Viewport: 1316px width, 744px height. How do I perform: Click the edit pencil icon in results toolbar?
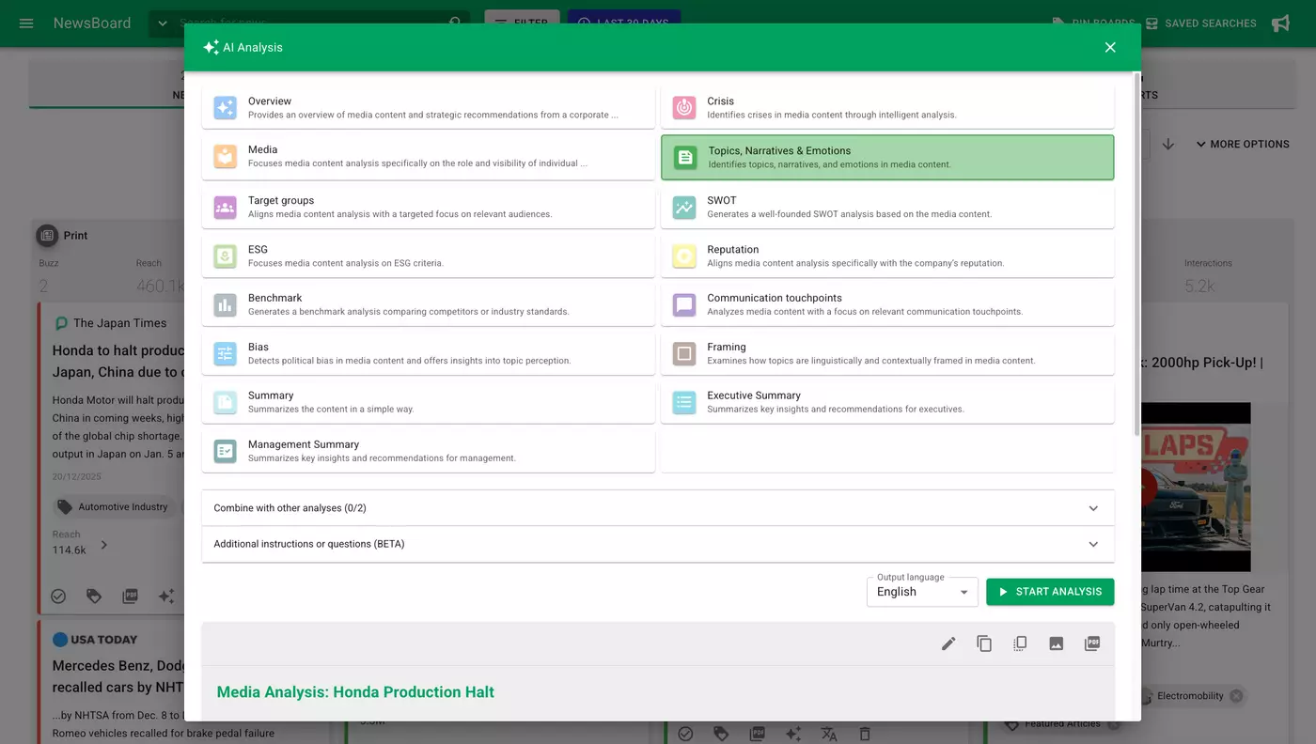point(948,643)
